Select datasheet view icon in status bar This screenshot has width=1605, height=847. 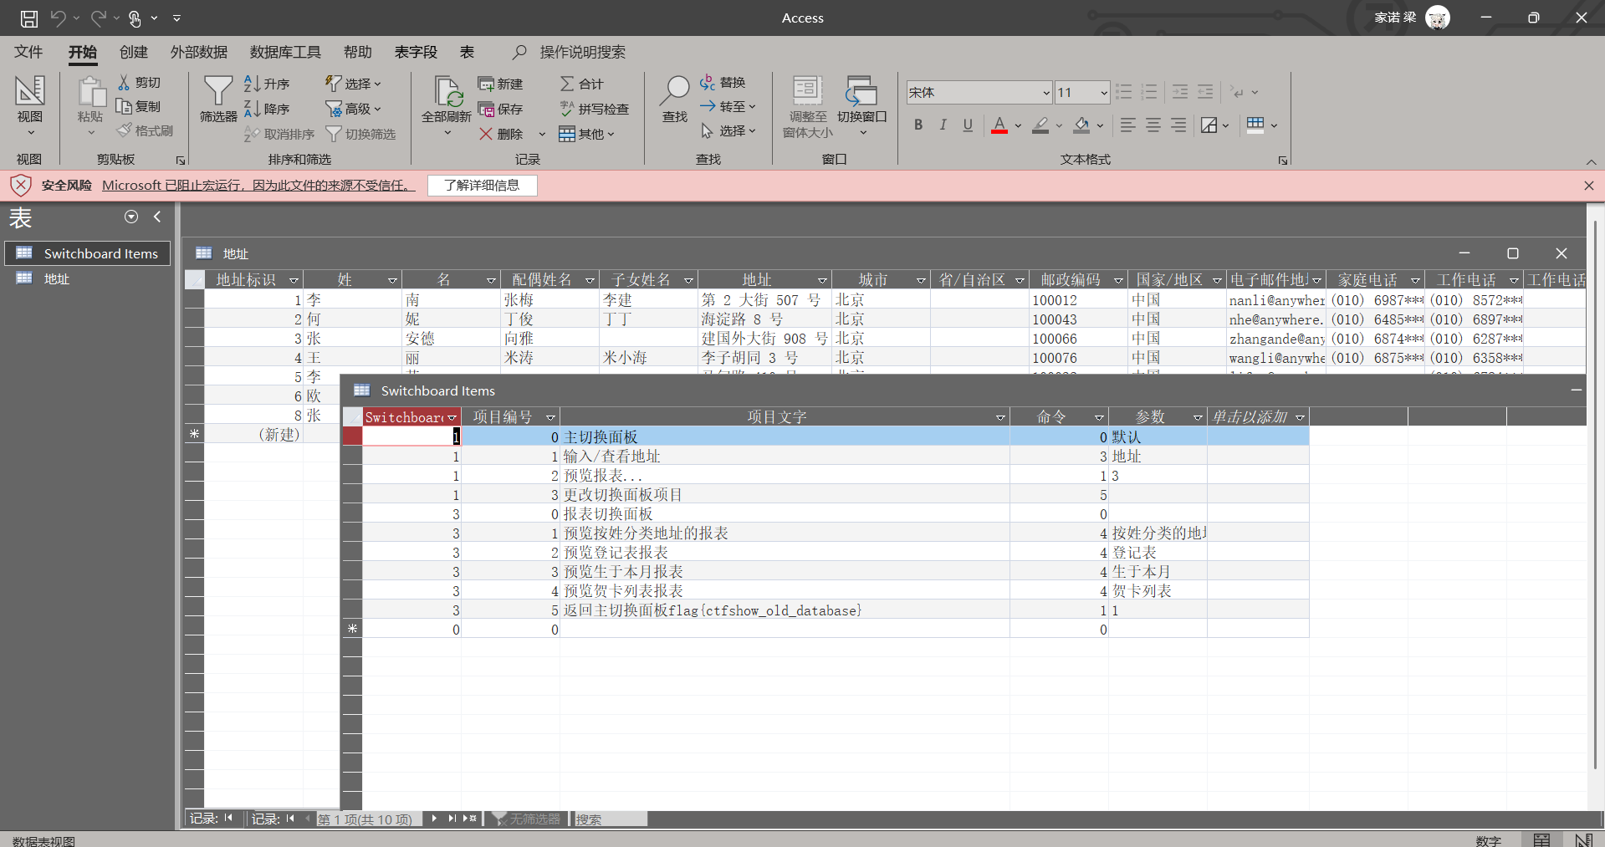(1541, 840)
